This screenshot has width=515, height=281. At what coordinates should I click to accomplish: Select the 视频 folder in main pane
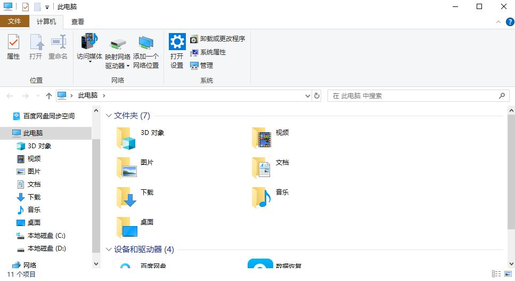coord(271,138)
